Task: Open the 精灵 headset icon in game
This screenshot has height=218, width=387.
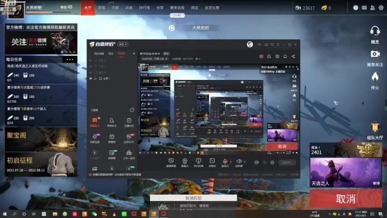Action: 374,31
